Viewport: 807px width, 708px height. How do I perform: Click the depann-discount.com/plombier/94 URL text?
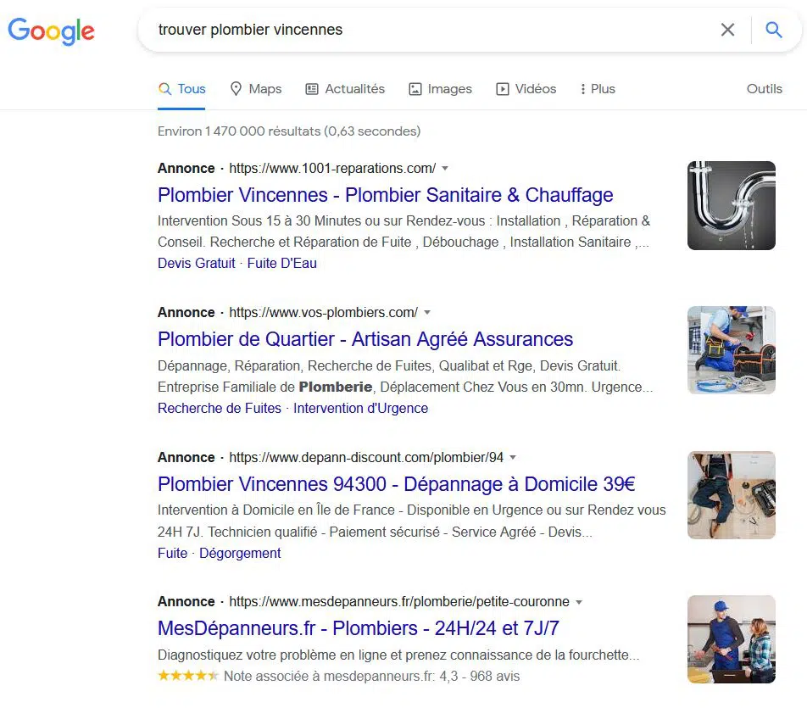coord(366,457)
